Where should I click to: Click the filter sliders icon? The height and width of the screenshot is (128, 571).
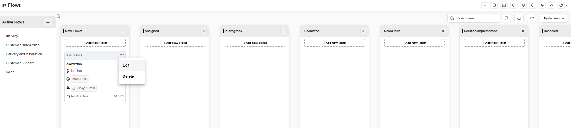pos(506,18)
